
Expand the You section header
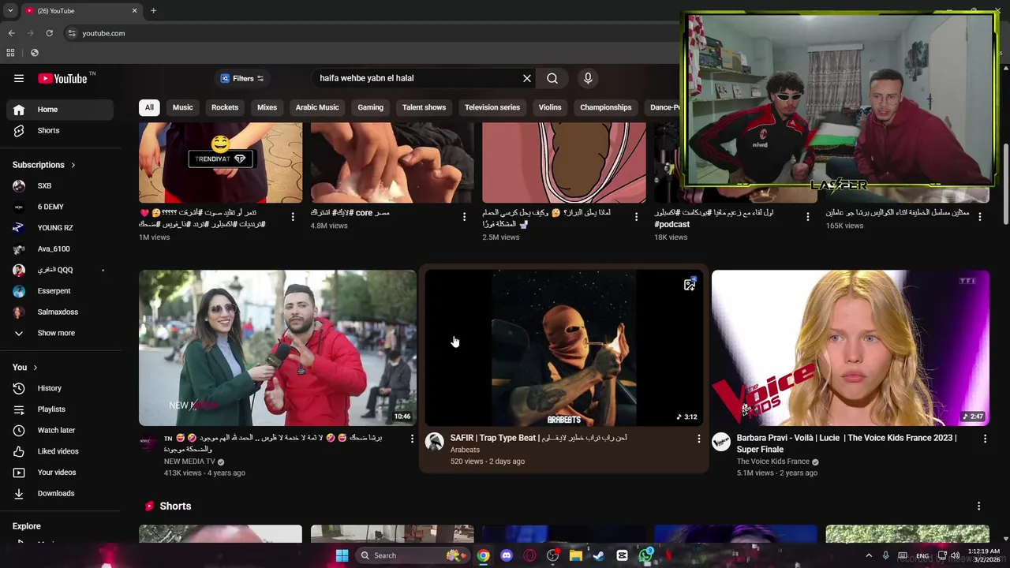coord(25,367)
